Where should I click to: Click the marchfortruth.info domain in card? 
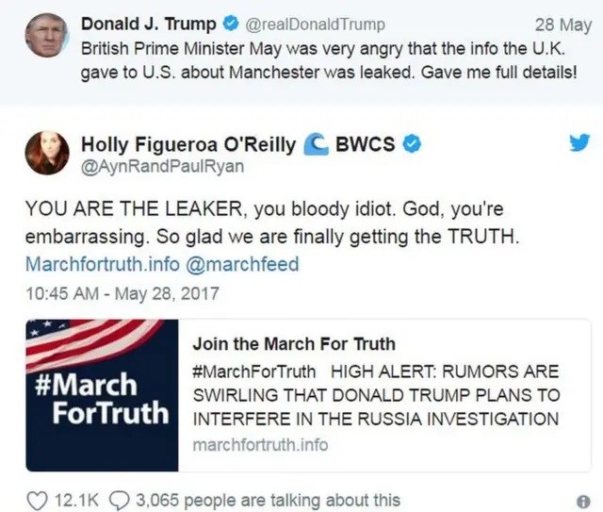(260, 443)
